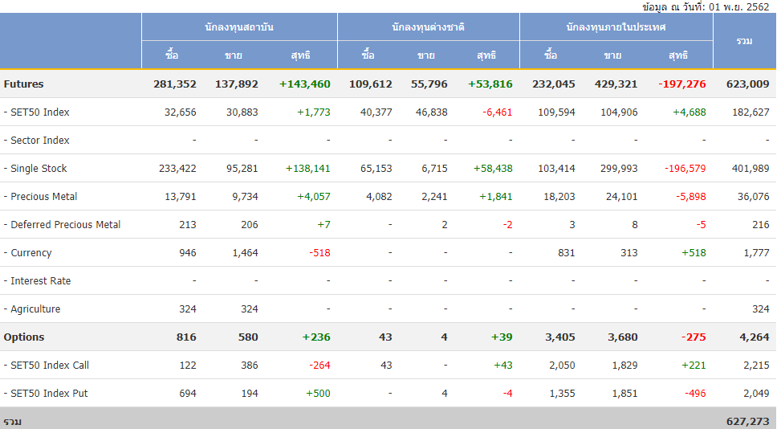The image size is (781, 429).
Task: Click Precious Metal local net -5,898
Action: (691, 196)
